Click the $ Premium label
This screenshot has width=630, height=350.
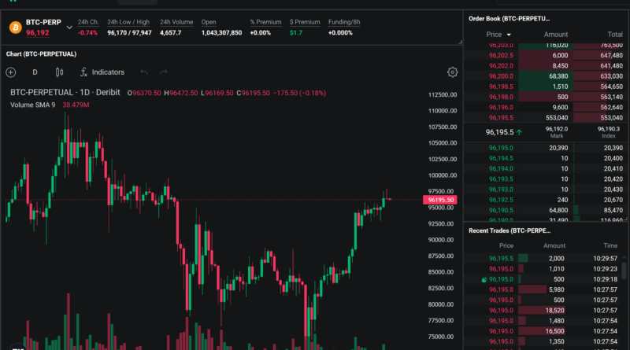[x=305, y=22]
